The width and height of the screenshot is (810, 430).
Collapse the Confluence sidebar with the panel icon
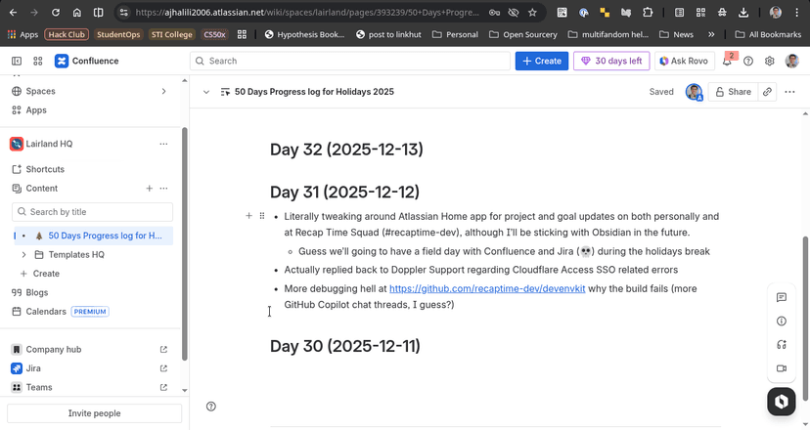click(17, 61)
